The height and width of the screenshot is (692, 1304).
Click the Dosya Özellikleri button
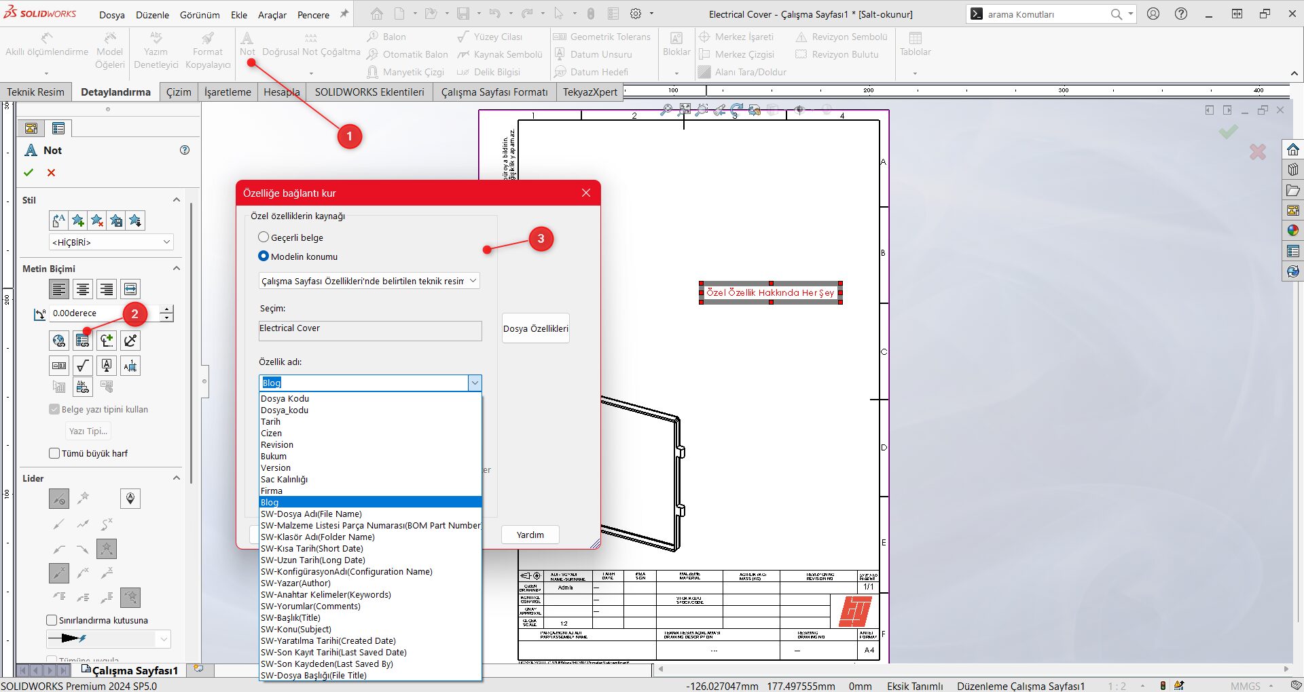click(536, 328)
